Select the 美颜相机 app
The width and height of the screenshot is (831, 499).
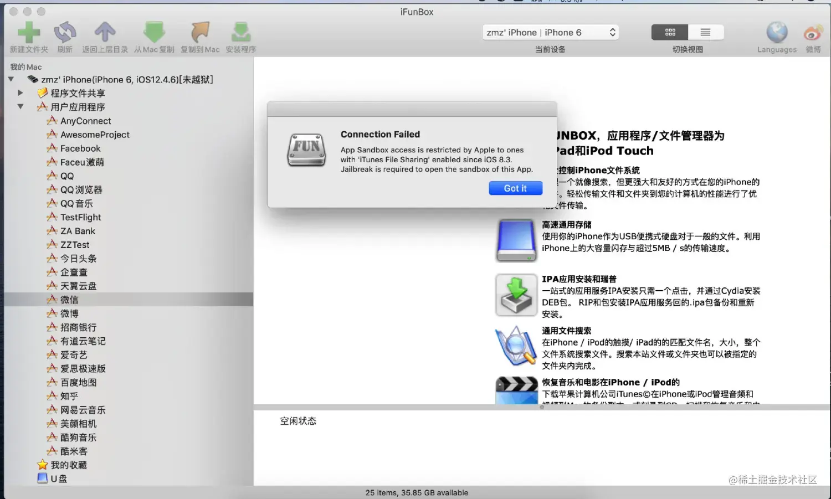tap(78, 424)
